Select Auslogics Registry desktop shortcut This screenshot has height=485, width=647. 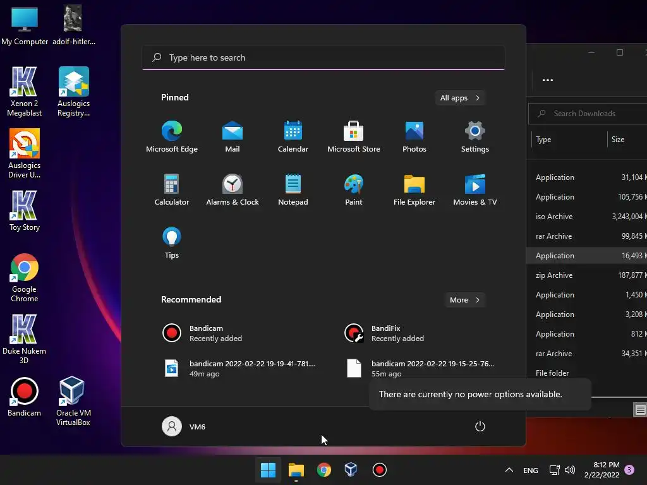click(x=73, y=92)
